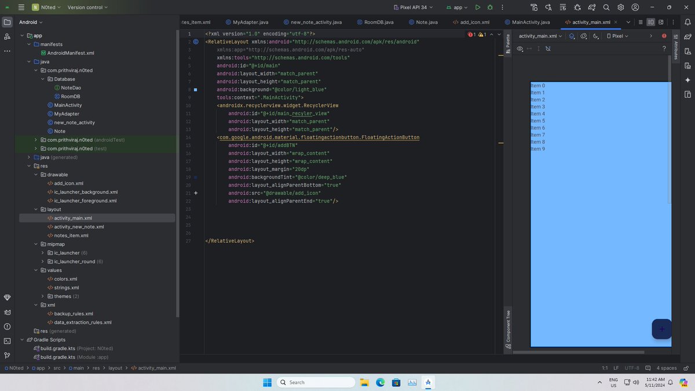Screen dimensions: 695x391
Task: Open the Pixel device preview dropdown
Action: pyautogui.click(x=617, y=36)
